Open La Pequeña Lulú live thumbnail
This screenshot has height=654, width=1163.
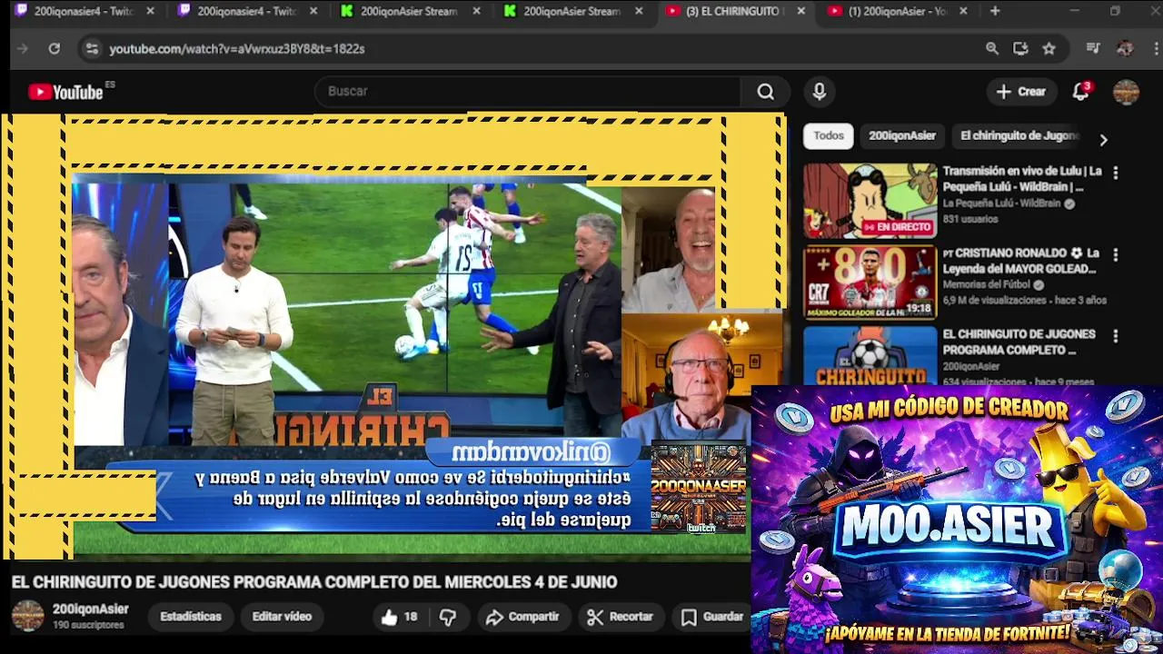pos(870,201)
